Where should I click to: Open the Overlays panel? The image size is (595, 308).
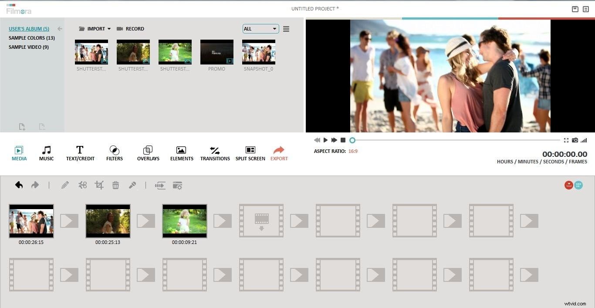[148, 153]
